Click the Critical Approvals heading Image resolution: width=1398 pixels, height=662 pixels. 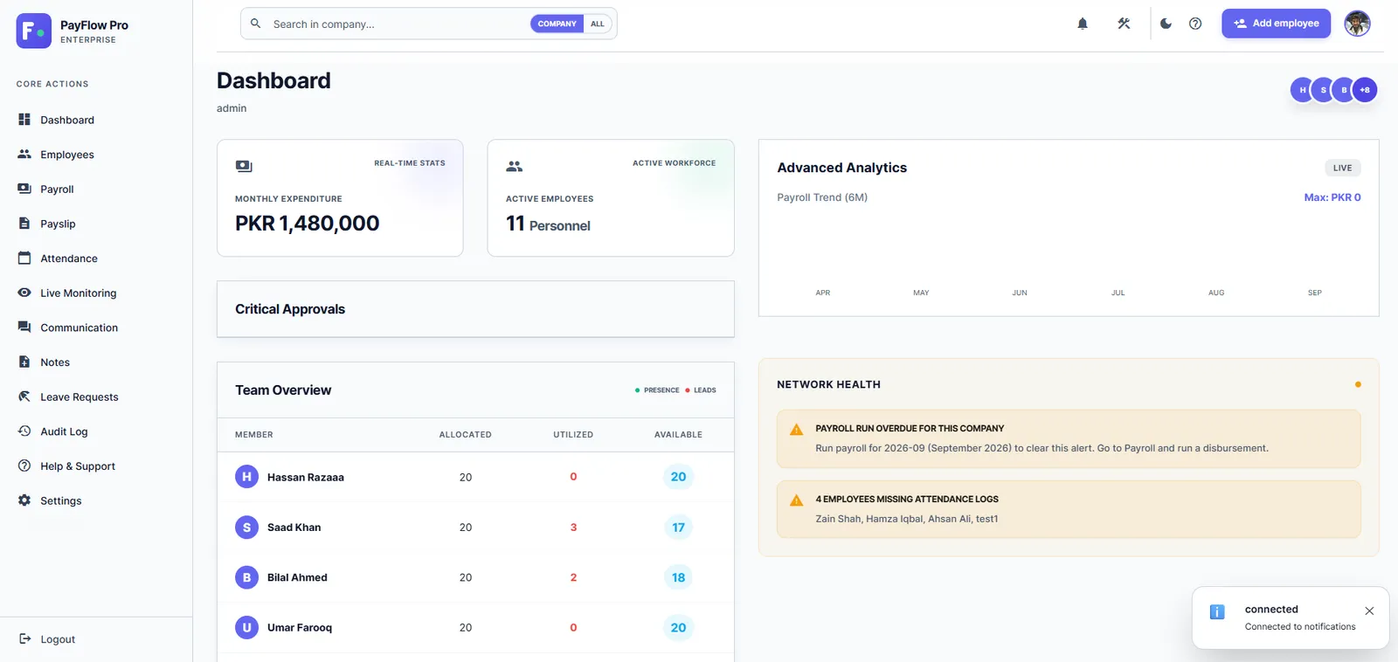[x=290, y=309]
